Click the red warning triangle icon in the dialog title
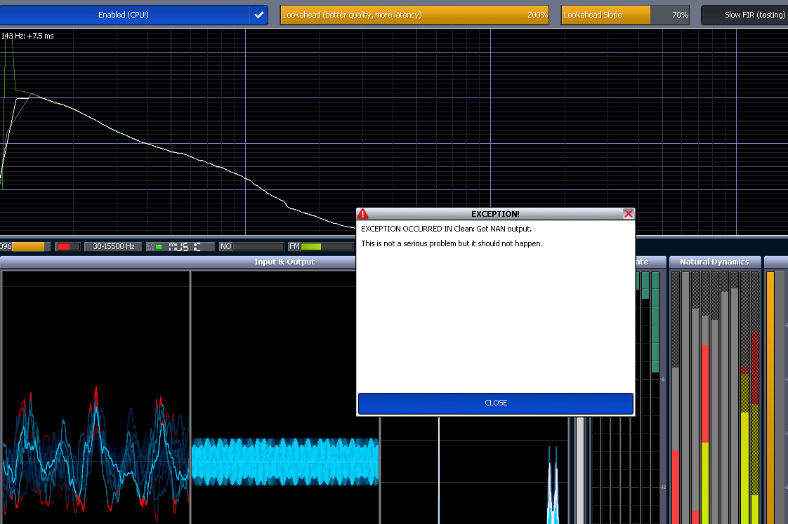This screenshot has width=788, height=524. pyautogui.click(x=362, y=214)
